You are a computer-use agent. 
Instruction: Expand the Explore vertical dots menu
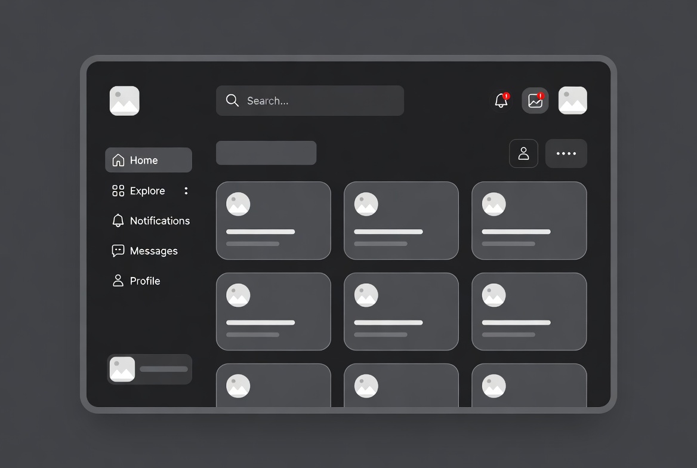186,190
